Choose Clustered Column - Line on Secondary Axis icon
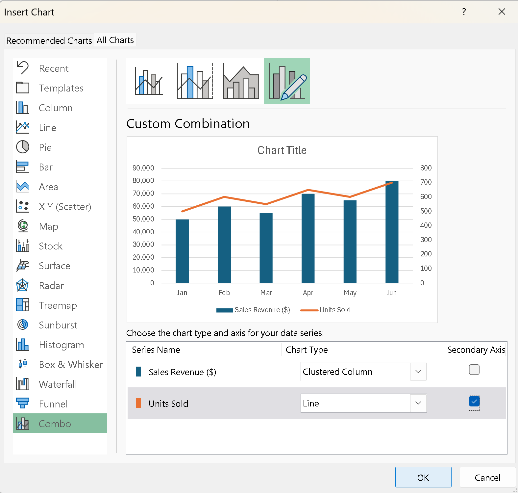This screenshot has width=518, height=493. (195, 81)
